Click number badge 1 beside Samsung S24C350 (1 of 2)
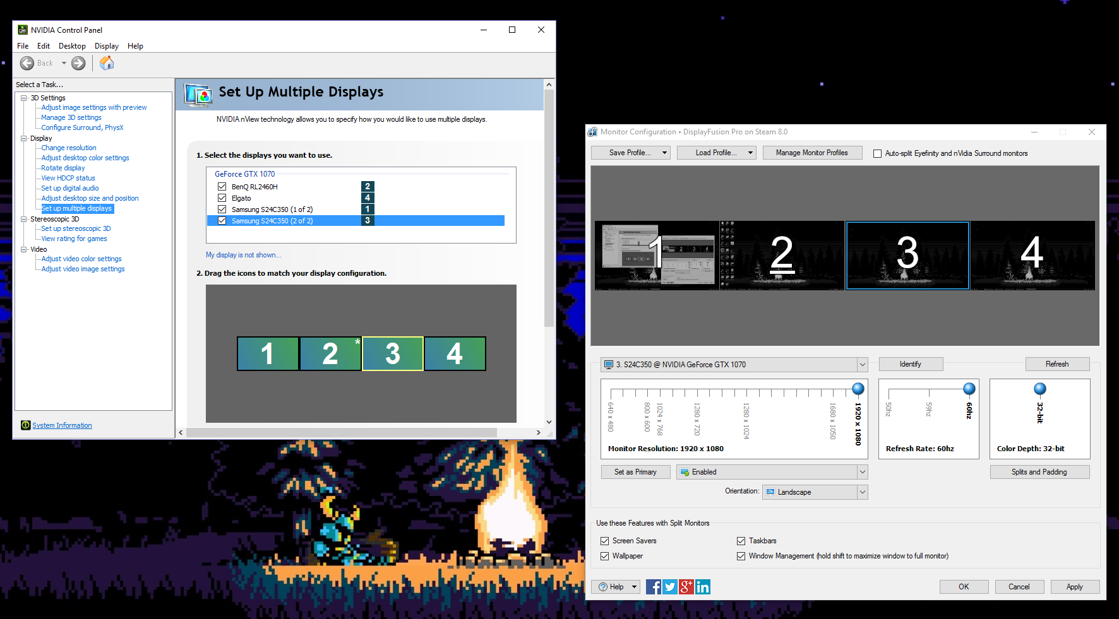This screenshot has height=619, width=1119. [x=368, y=209]
